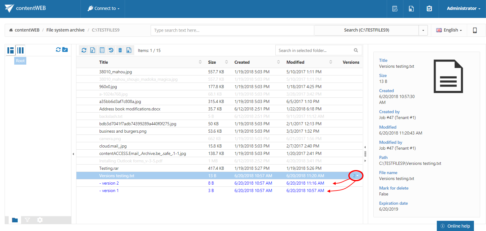Screen dimensions: 486x231
Task: Select Address book modifications.docx
Action: [220, 109]
